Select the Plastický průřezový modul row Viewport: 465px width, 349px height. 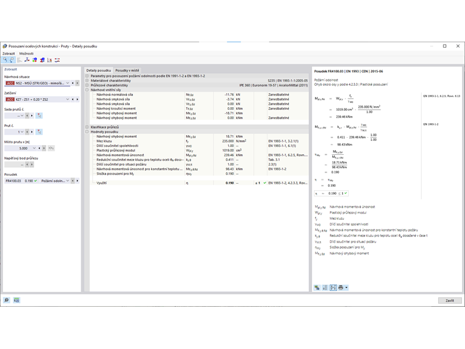click(x=199, y=151)
